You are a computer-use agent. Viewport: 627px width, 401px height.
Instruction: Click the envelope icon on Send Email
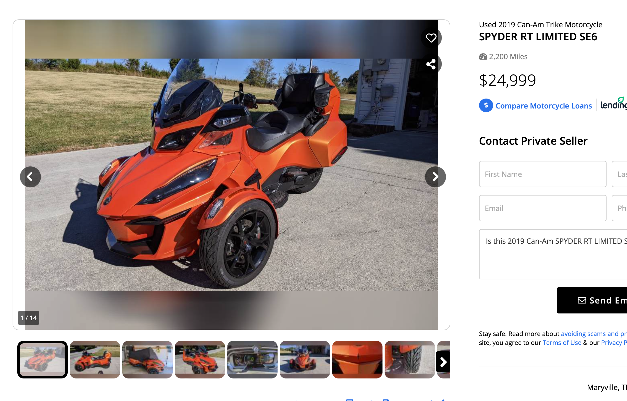pyautogui.click(x=582, y=300)
